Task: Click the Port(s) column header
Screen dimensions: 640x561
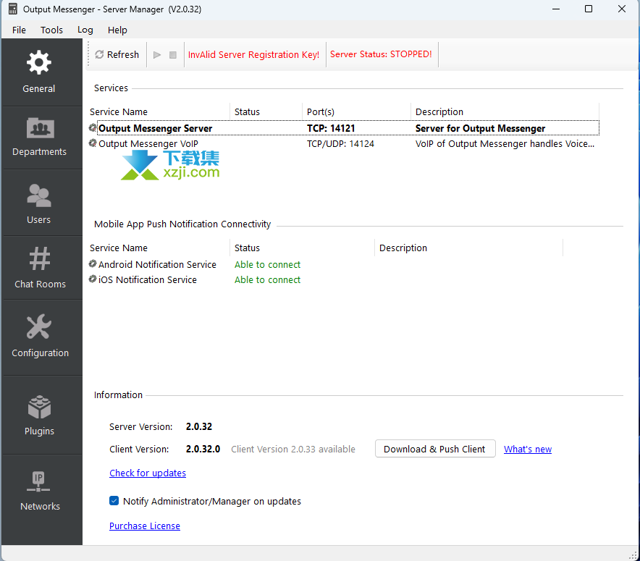Action: [x=321, y=111]
